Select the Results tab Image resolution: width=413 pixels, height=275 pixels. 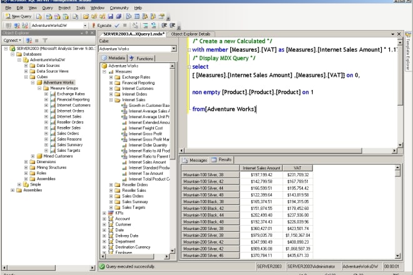222,159
